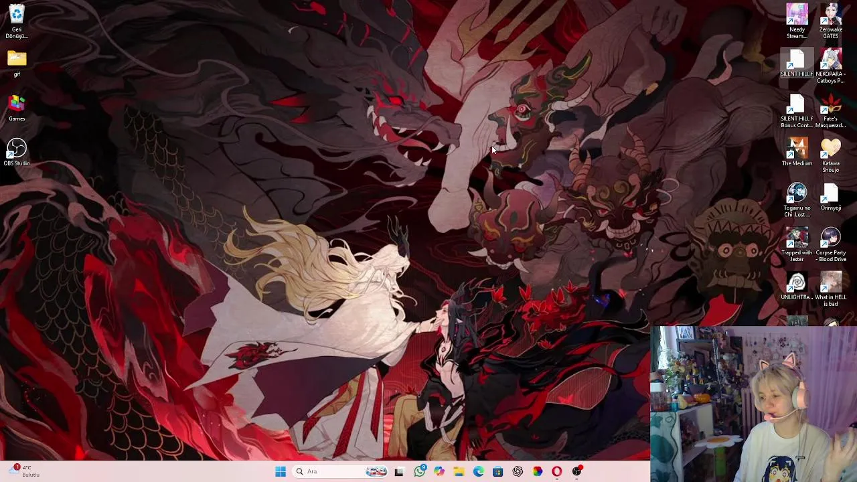Launch The Medium shortcut

point(797,153)
